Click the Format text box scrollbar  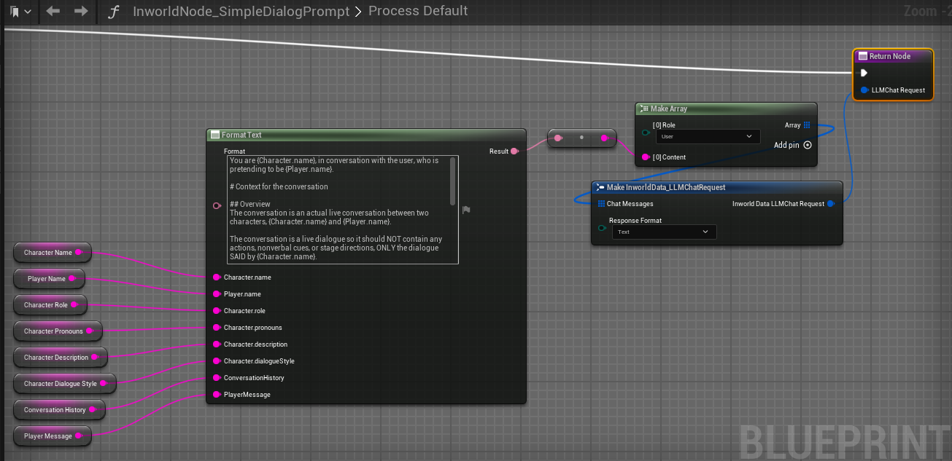point(454,181)
